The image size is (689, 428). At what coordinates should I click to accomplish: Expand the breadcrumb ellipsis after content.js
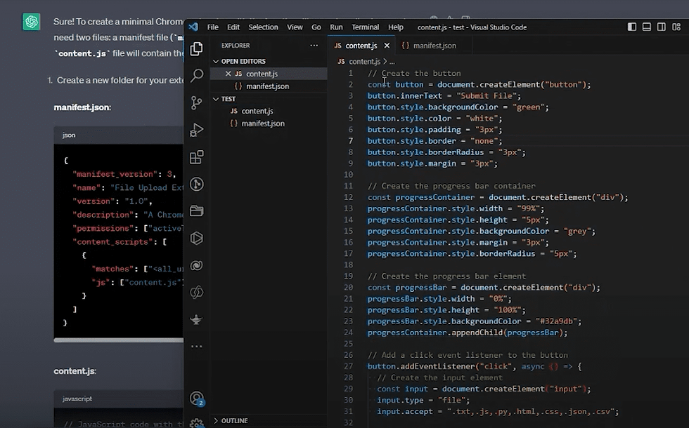tap(392, 62)
